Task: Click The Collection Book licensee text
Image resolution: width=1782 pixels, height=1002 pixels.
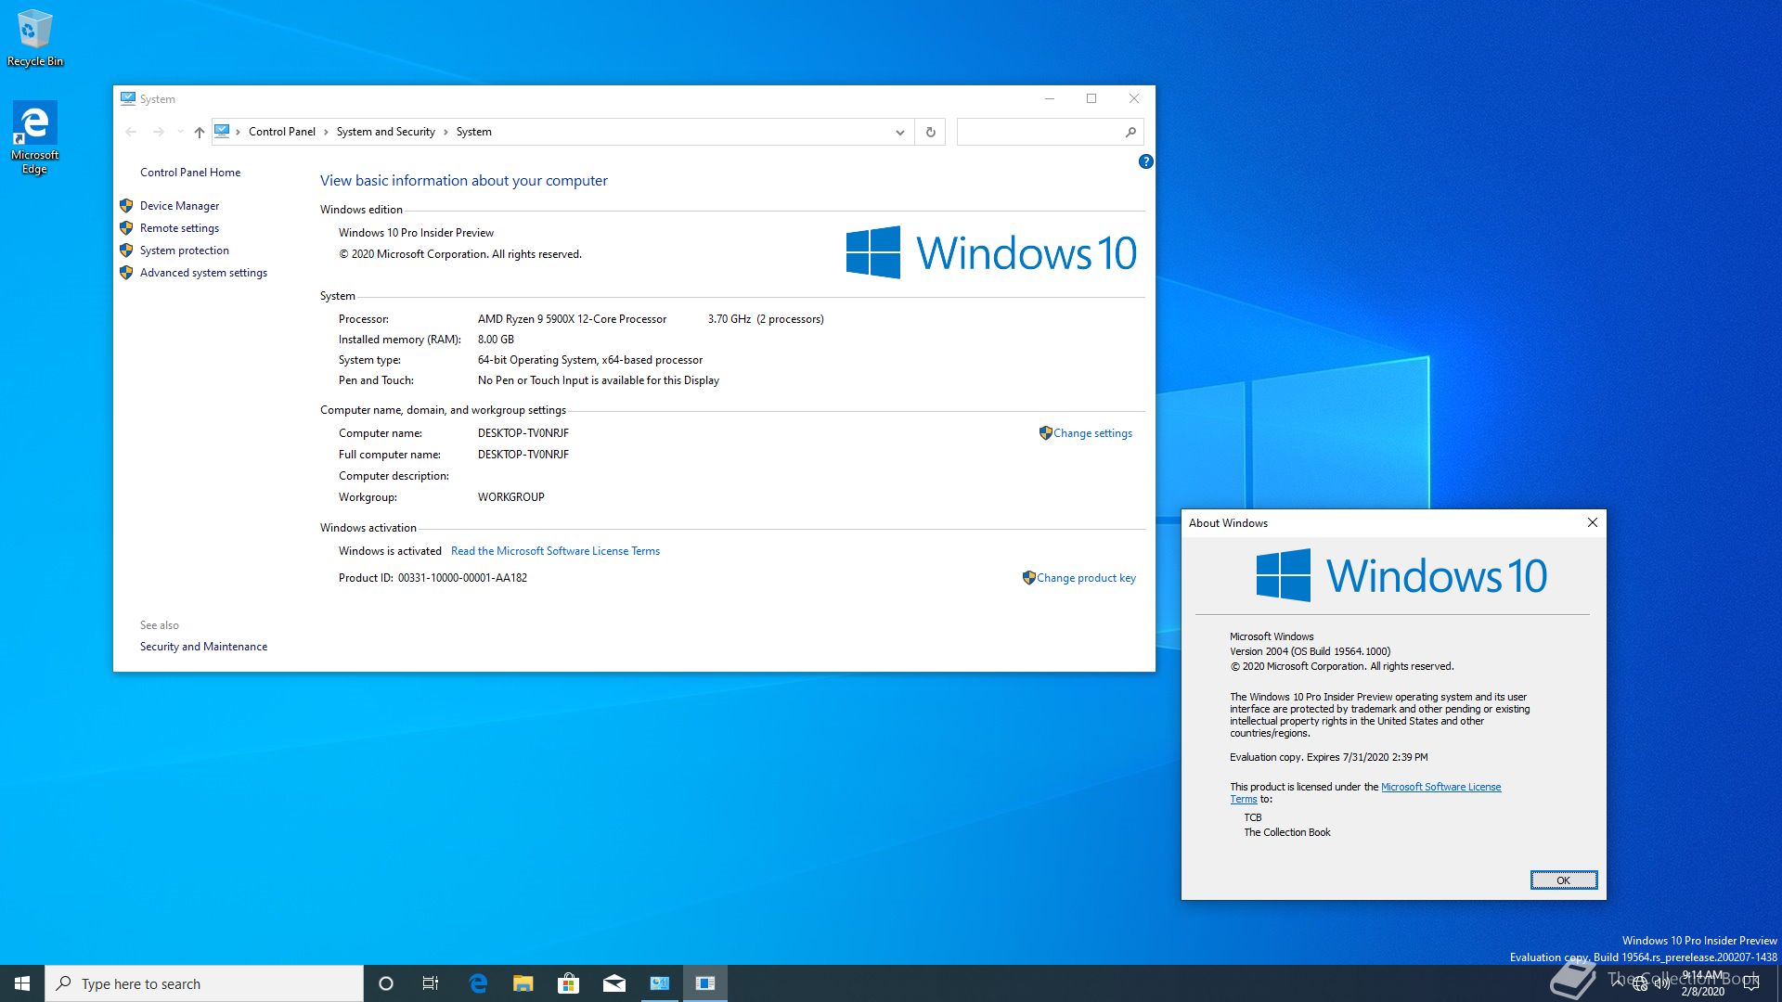Action: [1286, 832]
